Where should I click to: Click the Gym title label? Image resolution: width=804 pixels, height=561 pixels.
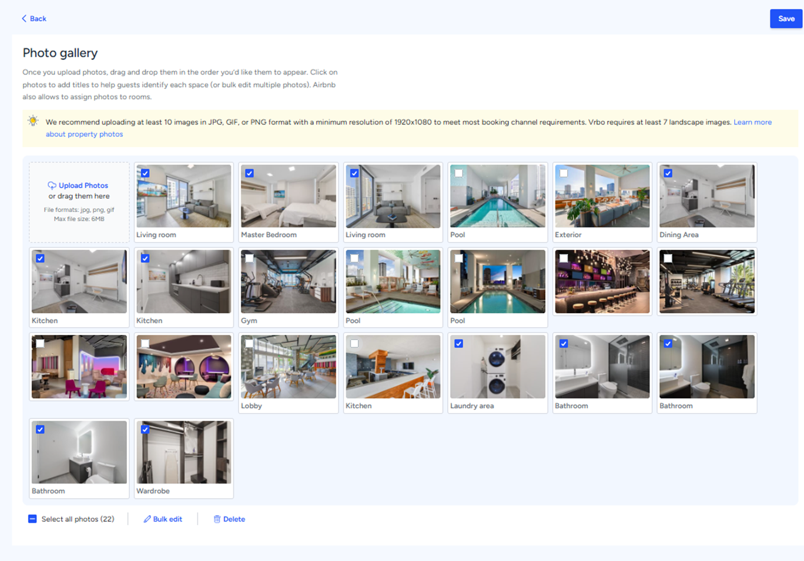(x=249, y=321)
